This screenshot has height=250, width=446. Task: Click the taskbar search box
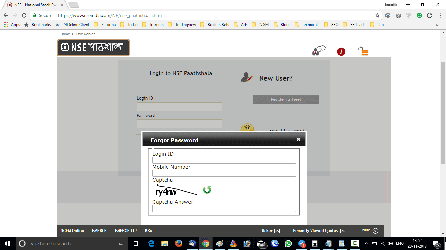(x=72, y=243)
